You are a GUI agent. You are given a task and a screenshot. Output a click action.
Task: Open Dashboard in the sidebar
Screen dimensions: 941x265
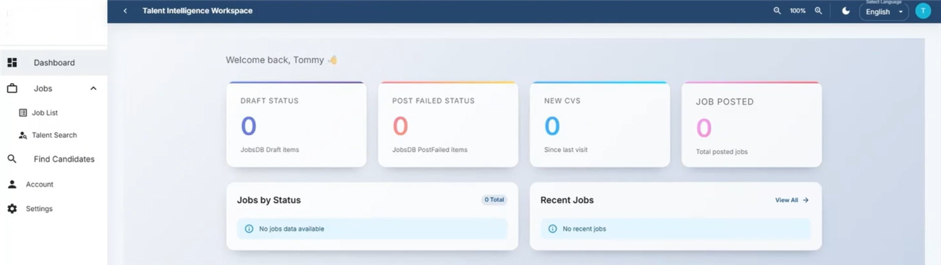pos(54,63)
